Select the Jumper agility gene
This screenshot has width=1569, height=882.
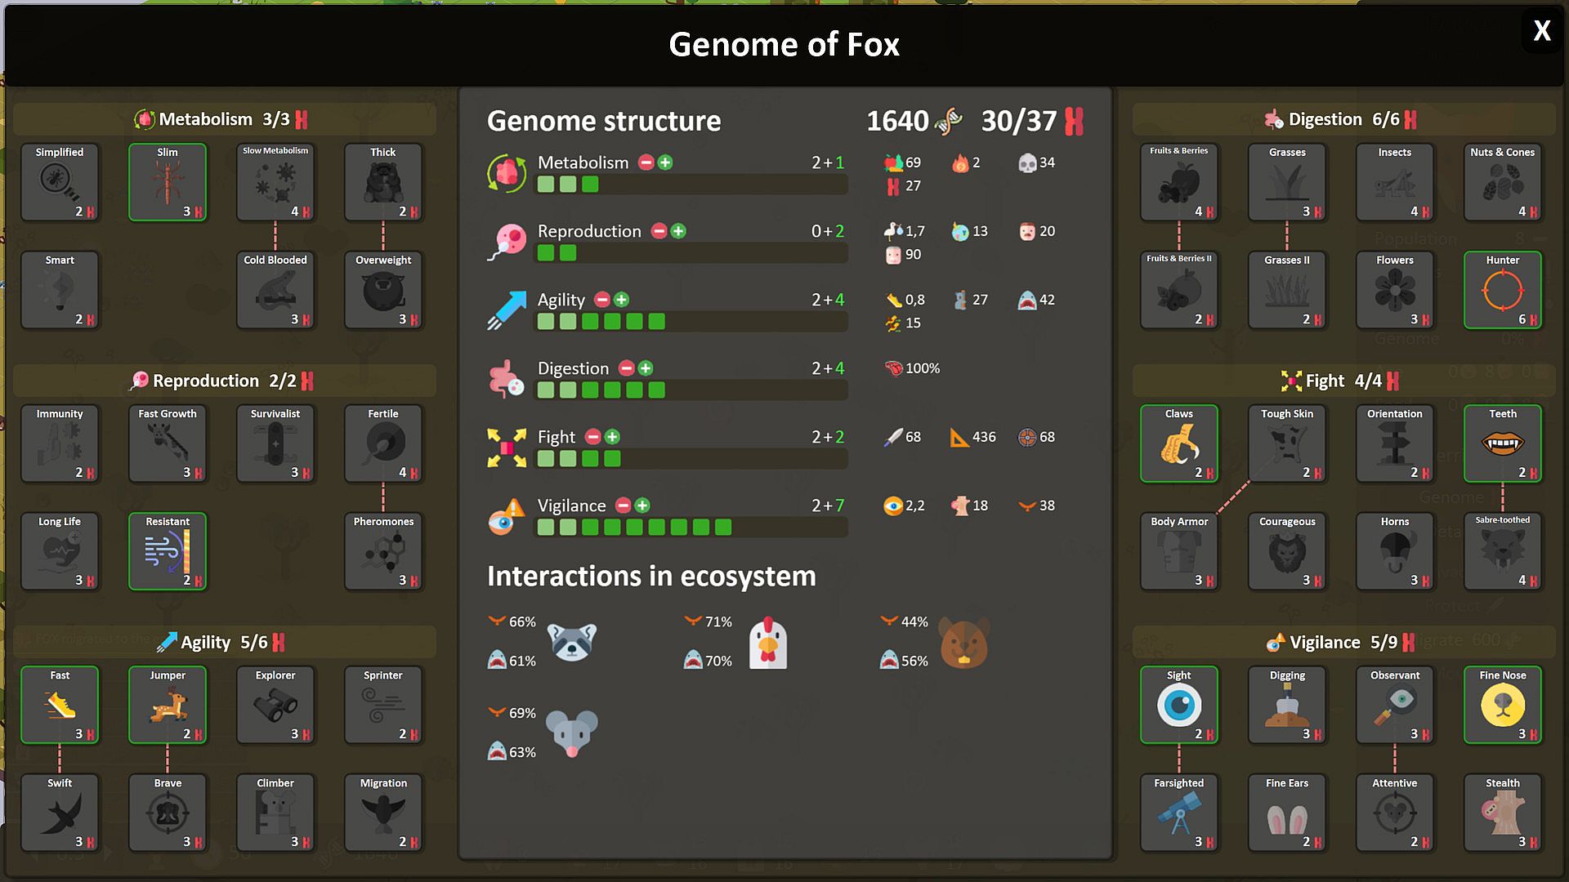[x=168, y=705]
